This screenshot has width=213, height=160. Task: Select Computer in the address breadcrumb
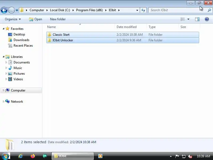[x=37, y=10]
